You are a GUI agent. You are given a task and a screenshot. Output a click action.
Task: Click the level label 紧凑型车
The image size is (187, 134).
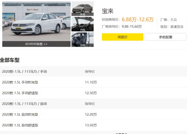177,27
